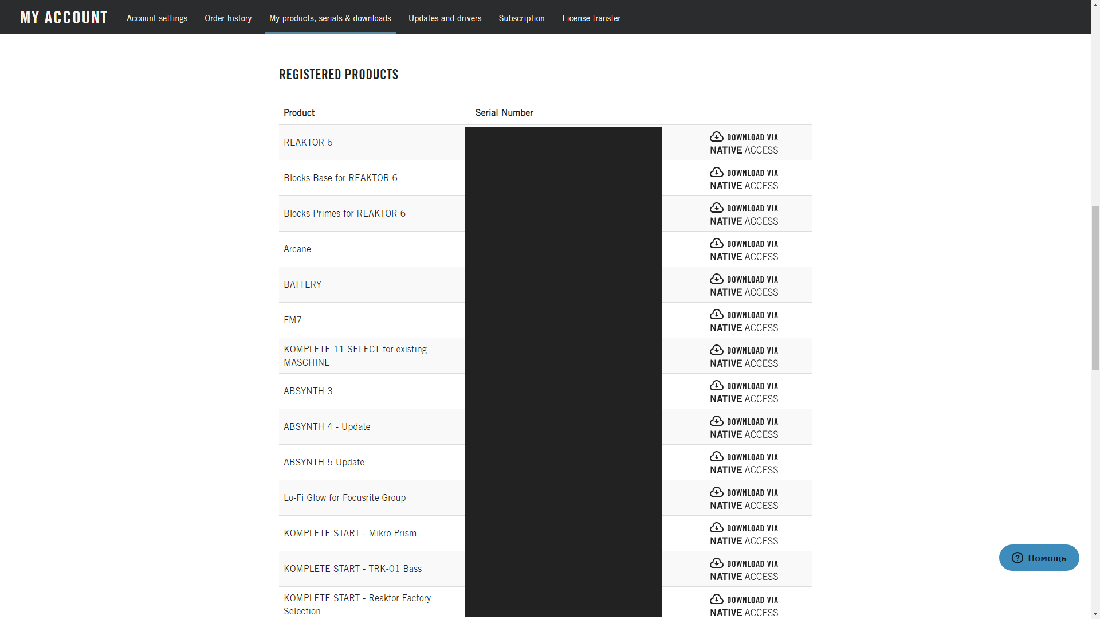Click download cloud icon for ABSYNTH 5 Update

point(717,456)
